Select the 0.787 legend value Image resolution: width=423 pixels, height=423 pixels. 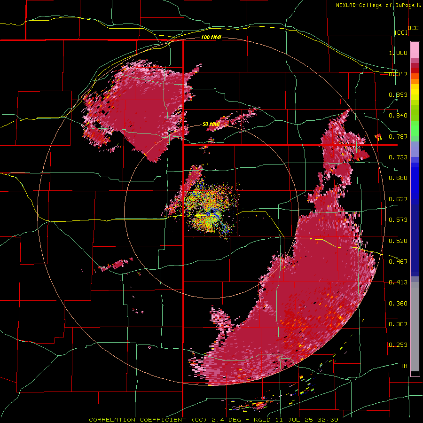click(x=398, y=136)
